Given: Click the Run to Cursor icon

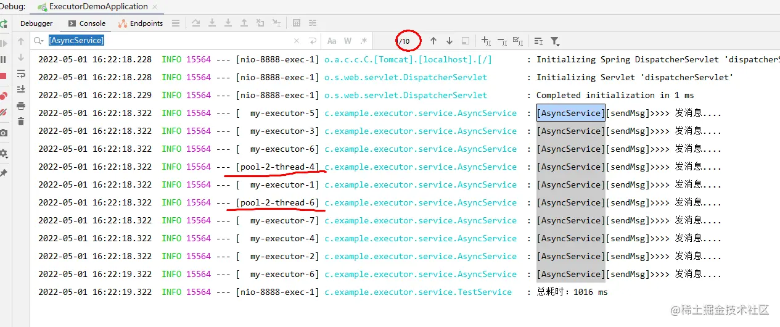Looking at the screenshot, I should pos(276,23).
